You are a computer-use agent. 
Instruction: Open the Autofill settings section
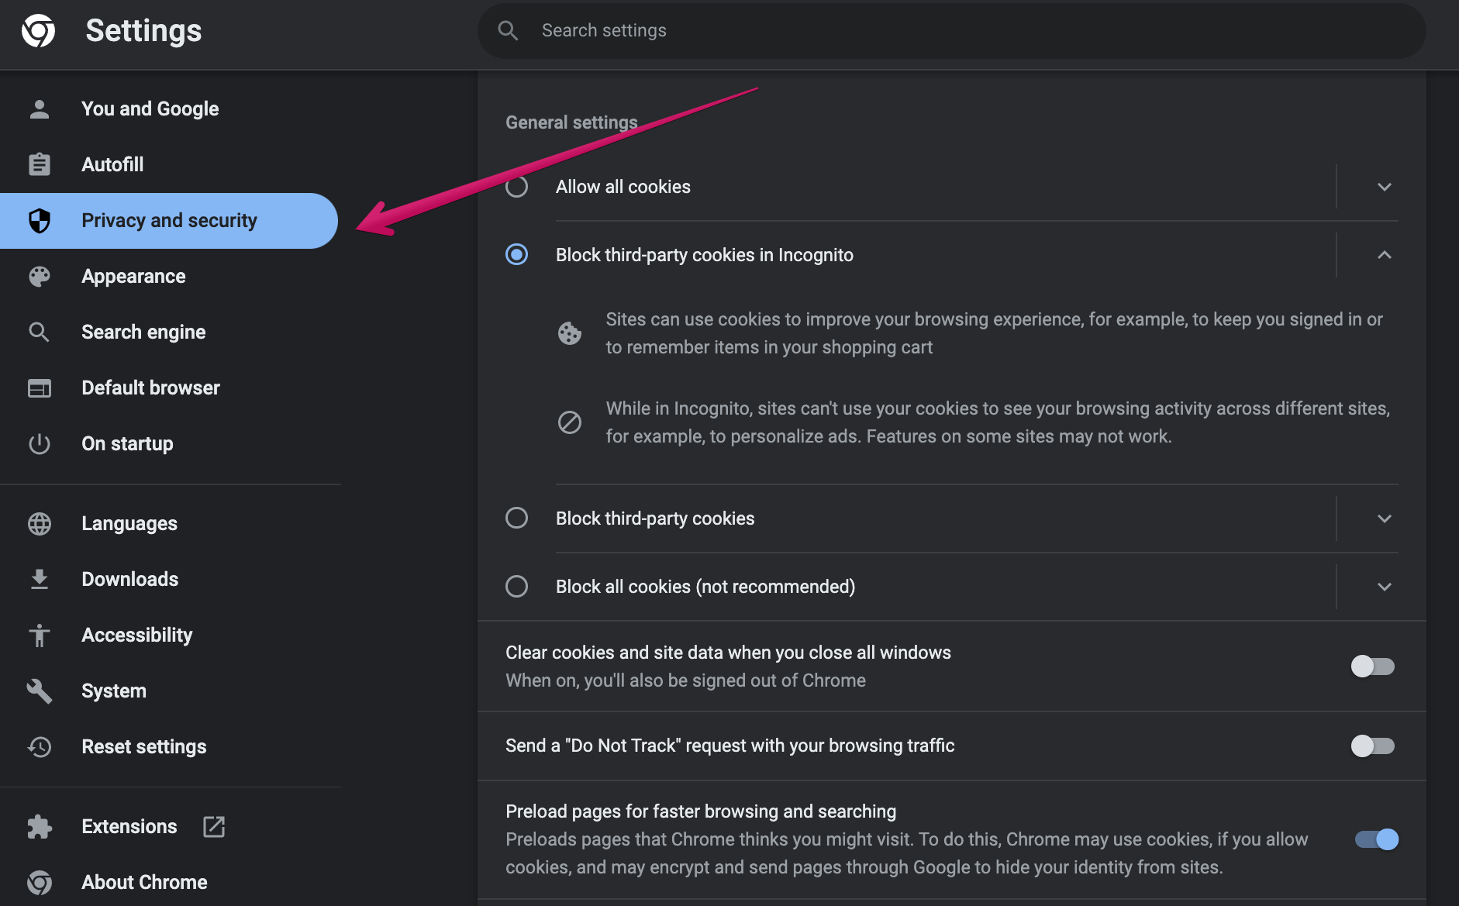coord(169,164)
